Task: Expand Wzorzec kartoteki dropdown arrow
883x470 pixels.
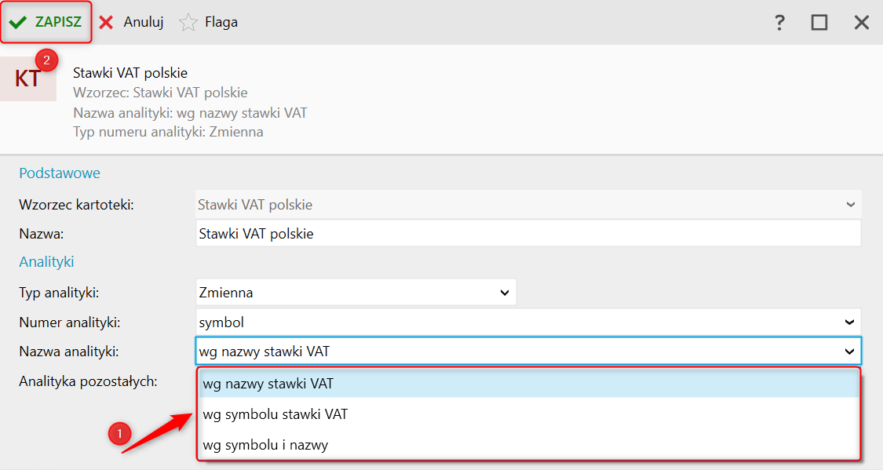Action: [x=850, y=205]
